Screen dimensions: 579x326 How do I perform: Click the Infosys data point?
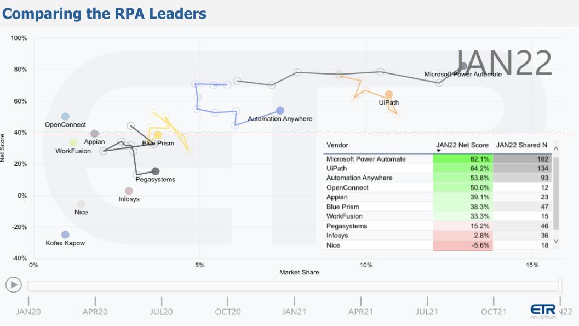click(x=129, y=191)
